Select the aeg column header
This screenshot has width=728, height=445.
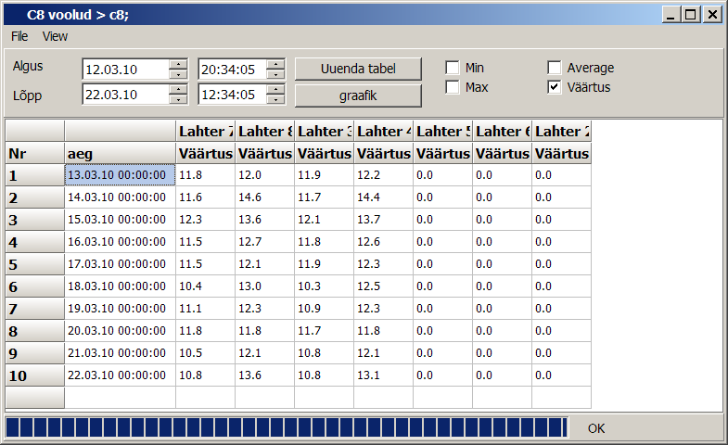pyautogui.click(x=120, y=153)
